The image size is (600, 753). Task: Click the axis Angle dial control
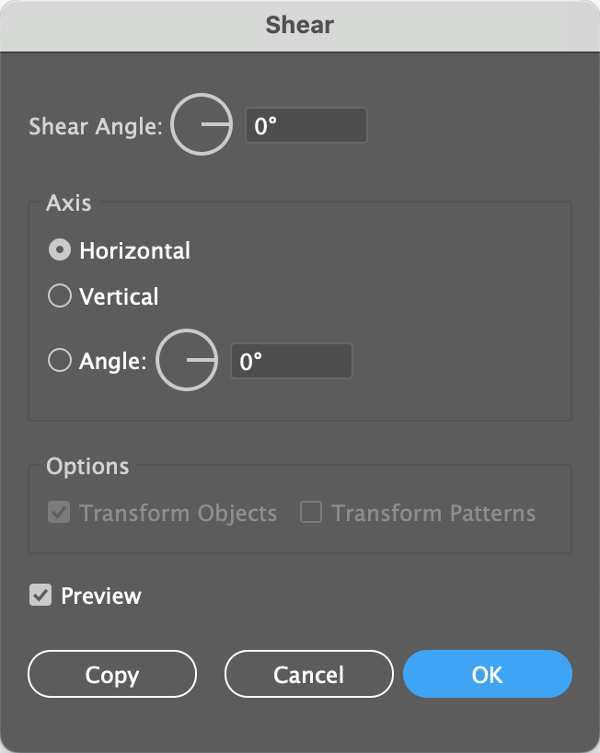click(187, 360)
